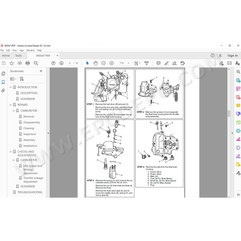This screenshot has height=241, width=241.
Task: Jump to the Cleaning bookmark
Action: [x=29, y=128]
